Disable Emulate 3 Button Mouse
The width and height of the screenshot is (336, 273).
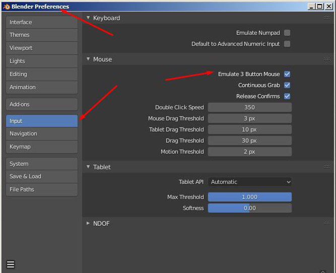point(287,74)
